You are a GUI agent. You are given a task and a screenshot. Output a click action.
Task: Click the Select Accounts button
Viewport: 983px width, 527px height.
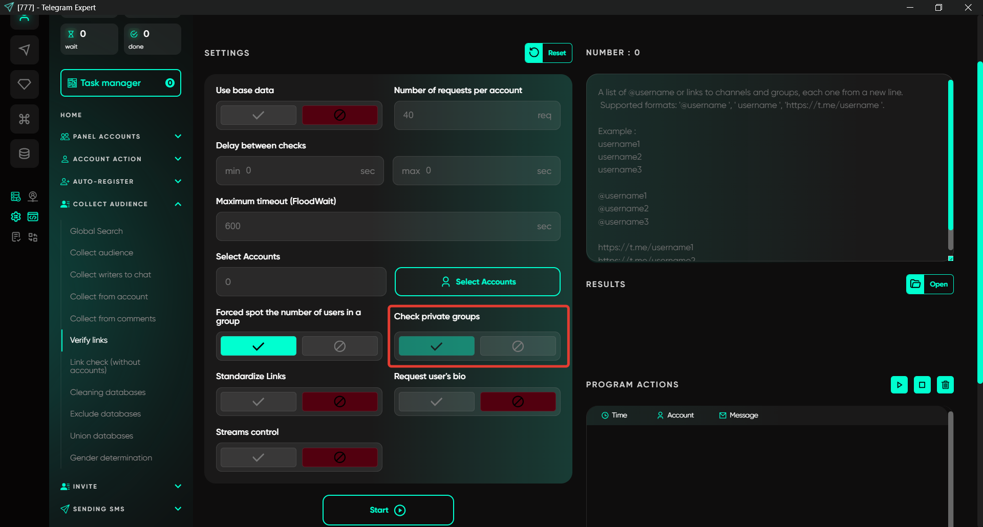coord(477,282)
